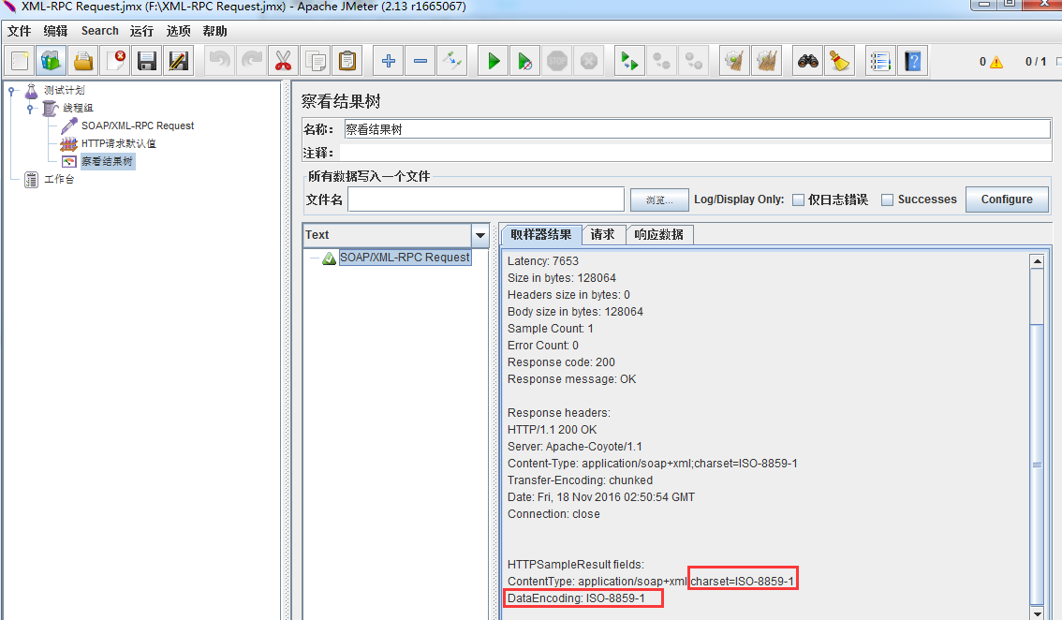Click the Remote start all icon

[630, 61]
